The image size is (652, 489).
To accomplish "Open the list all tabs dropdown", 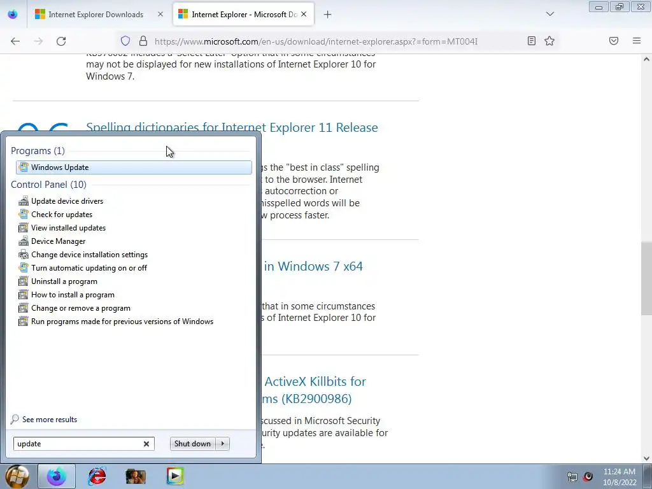I will 550,14.
